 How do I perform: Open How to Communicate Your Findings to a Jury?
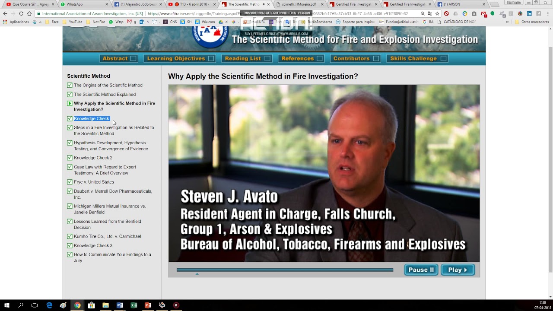tap(113, 257)
